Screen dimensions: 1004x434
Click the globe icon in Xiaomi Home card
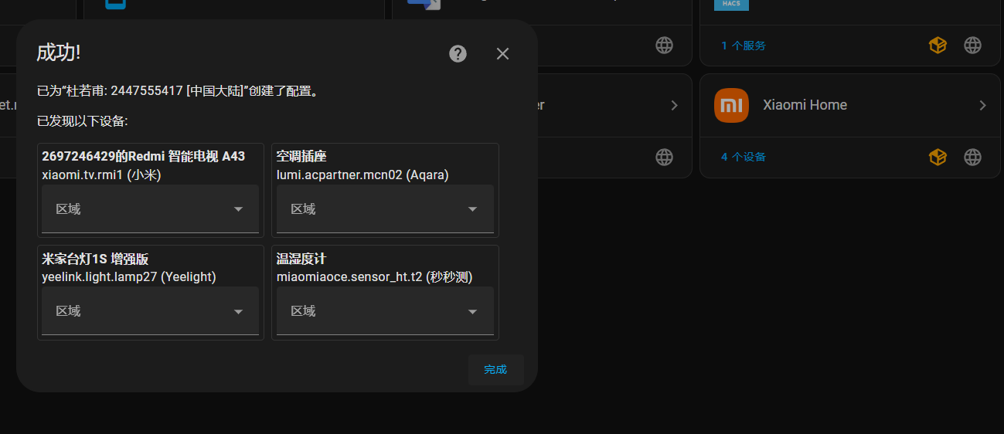coord(972,157)
